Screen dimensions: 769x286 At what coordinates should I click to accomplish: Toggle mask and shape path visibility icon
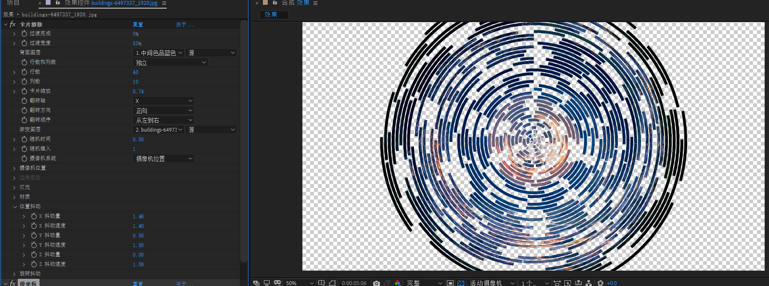(332, 283)
